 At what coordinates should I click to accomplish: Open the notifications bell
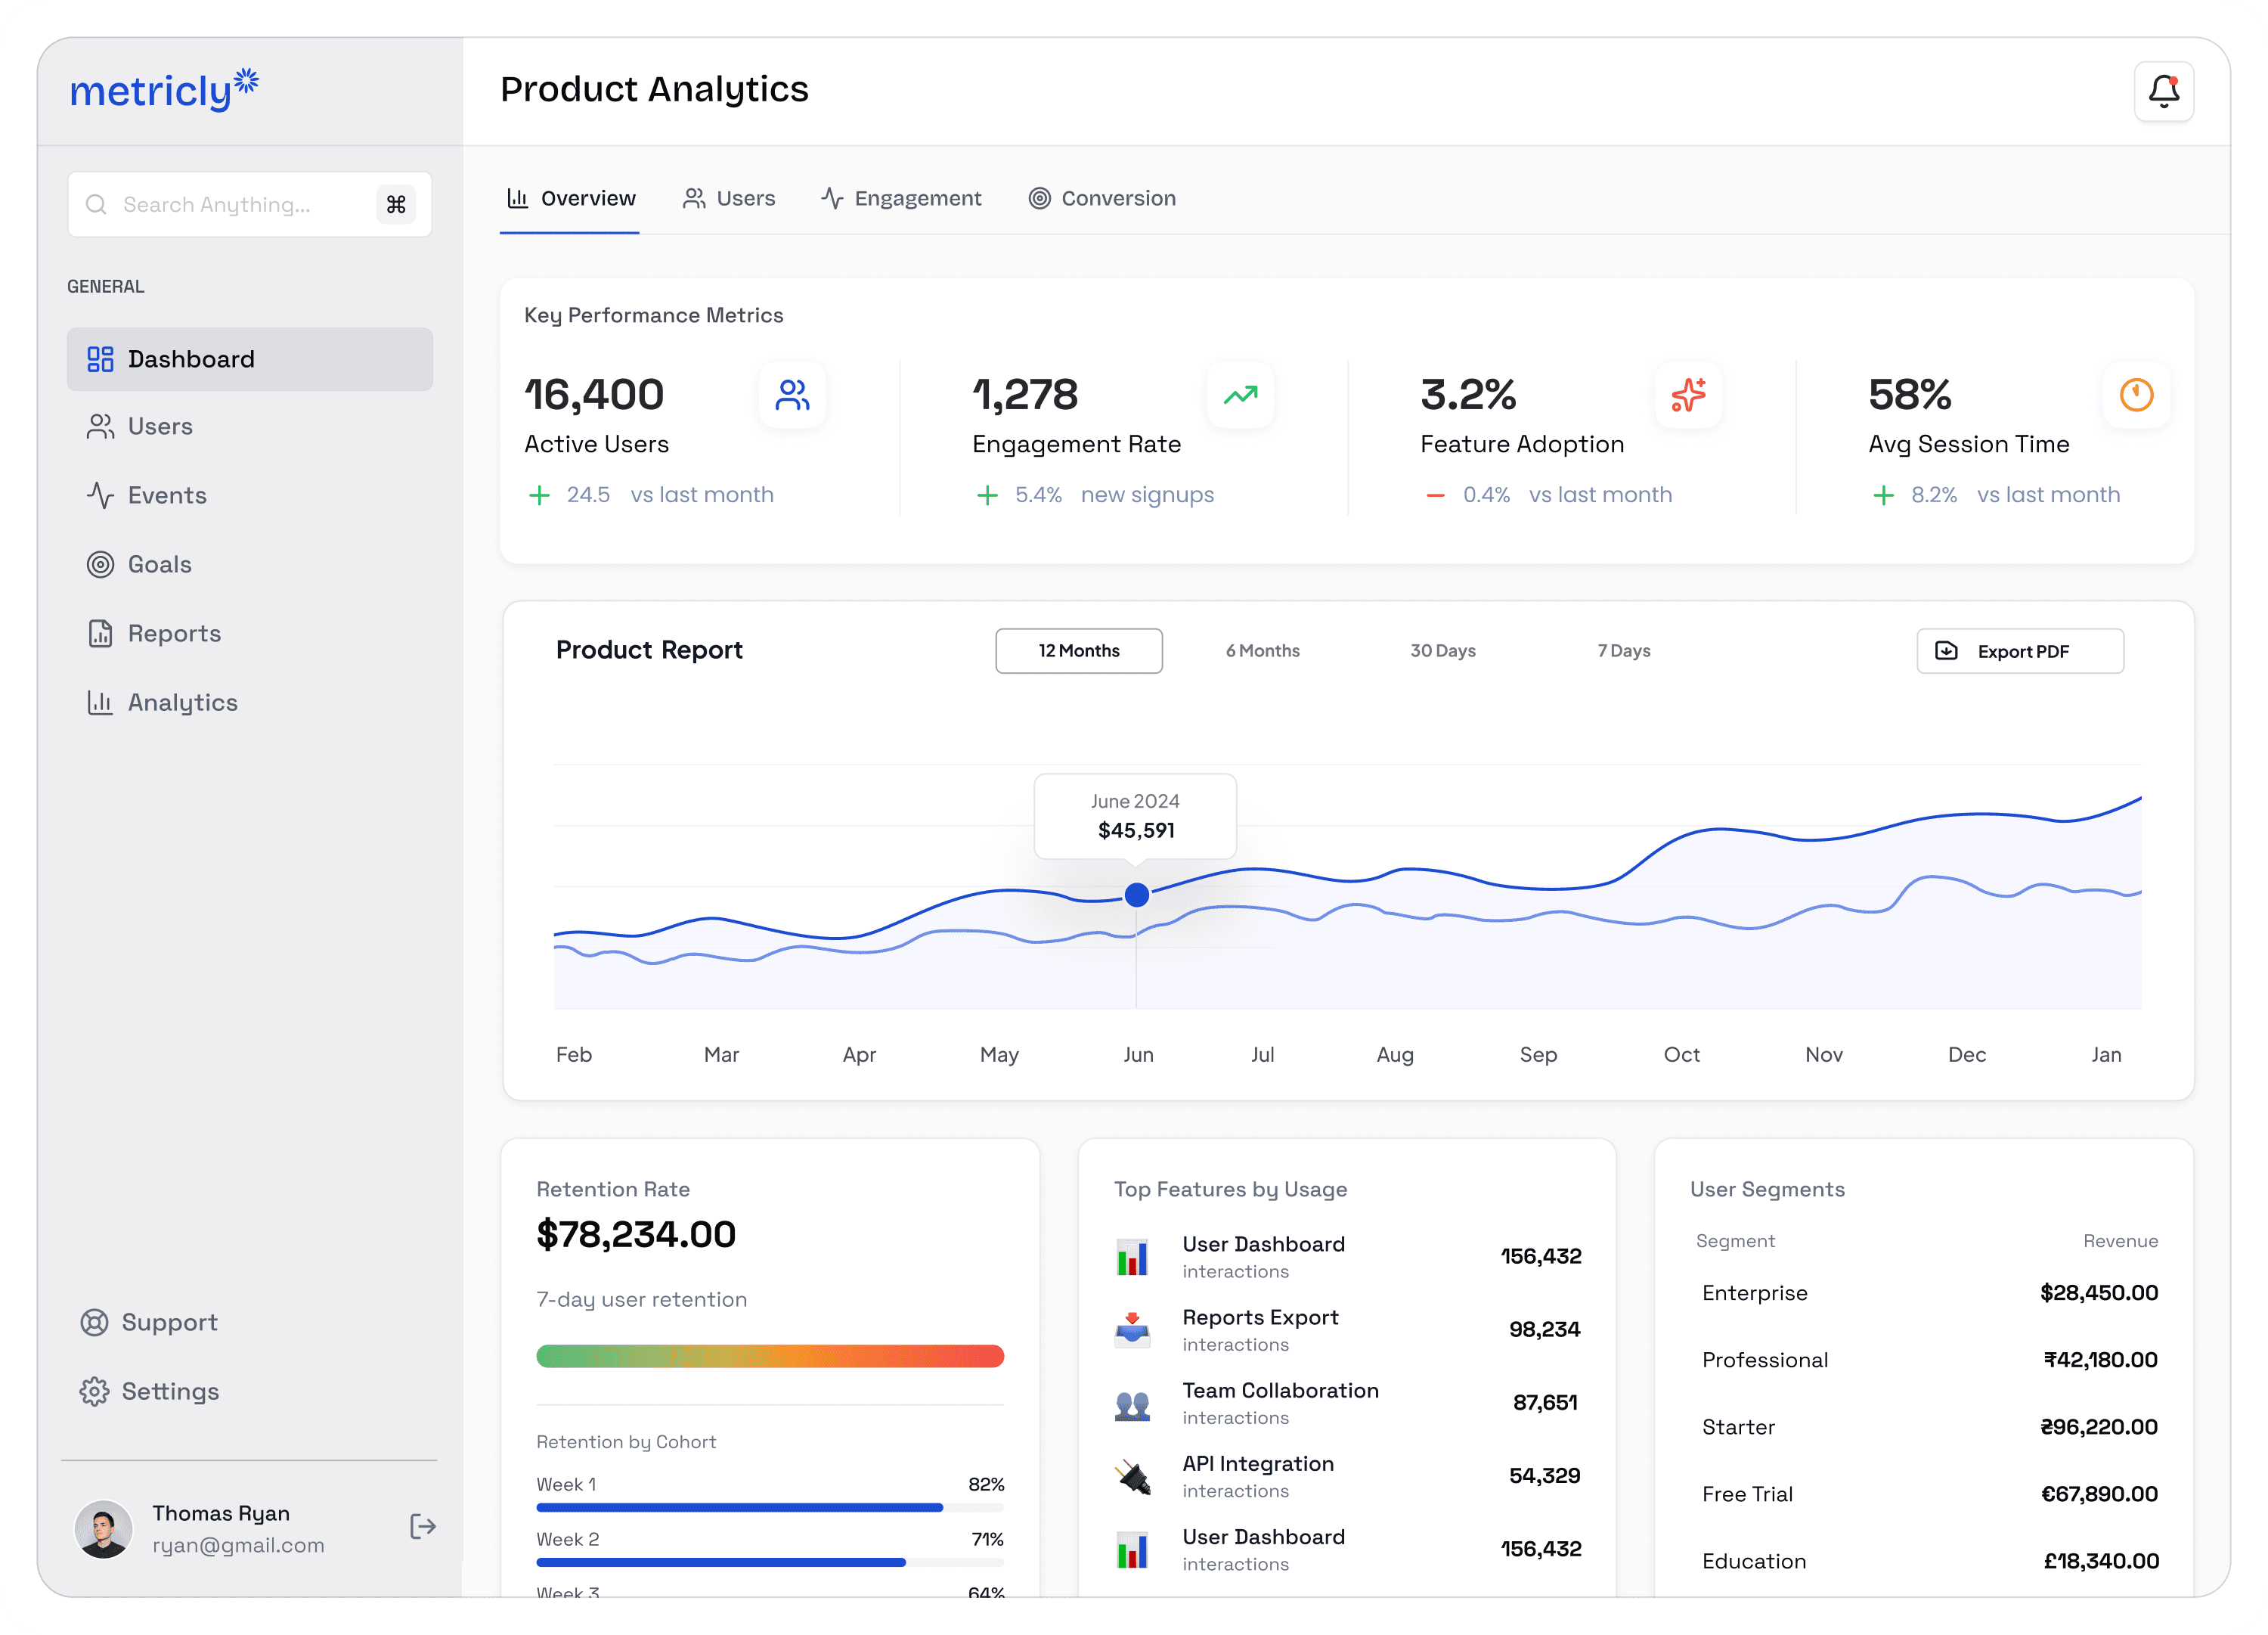coord(2163,92)
